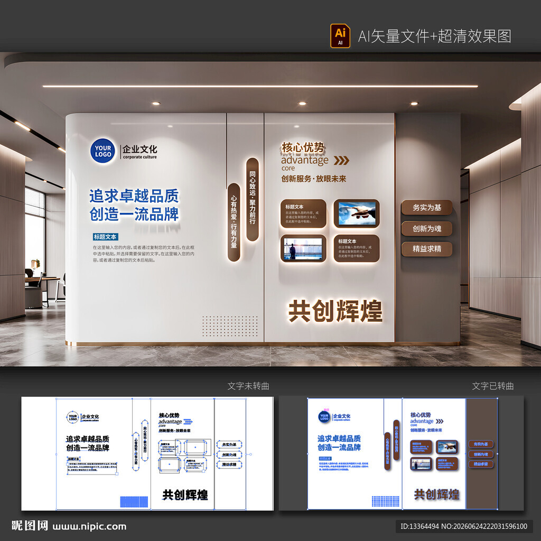
Task: Click the 务实为基 wall plaque
Action: (427, 207)
